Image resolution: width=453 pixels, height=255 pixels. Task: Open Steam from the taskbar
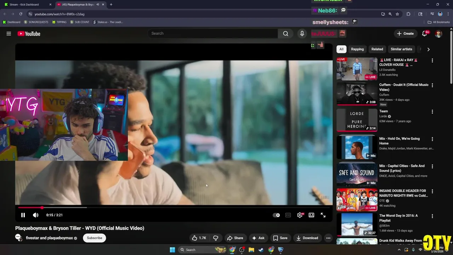pyautogui.click(x=261, y=250)
